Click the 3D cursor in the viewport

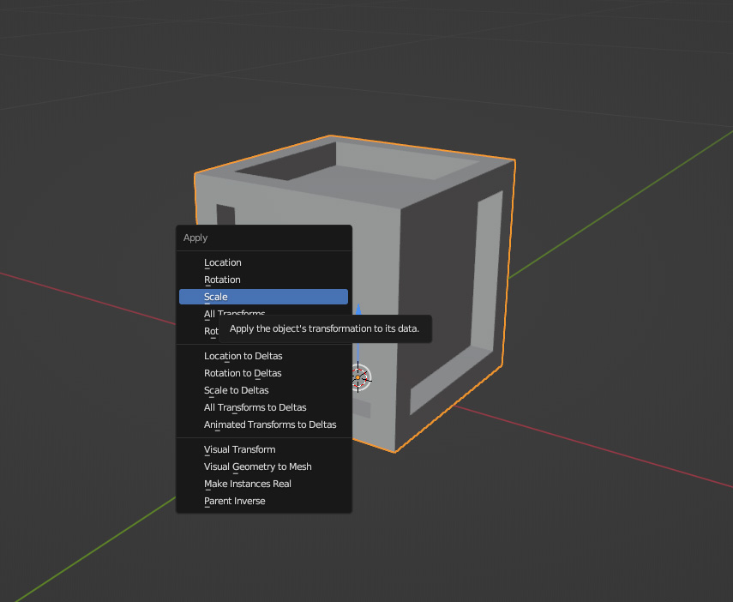(358, 377)
